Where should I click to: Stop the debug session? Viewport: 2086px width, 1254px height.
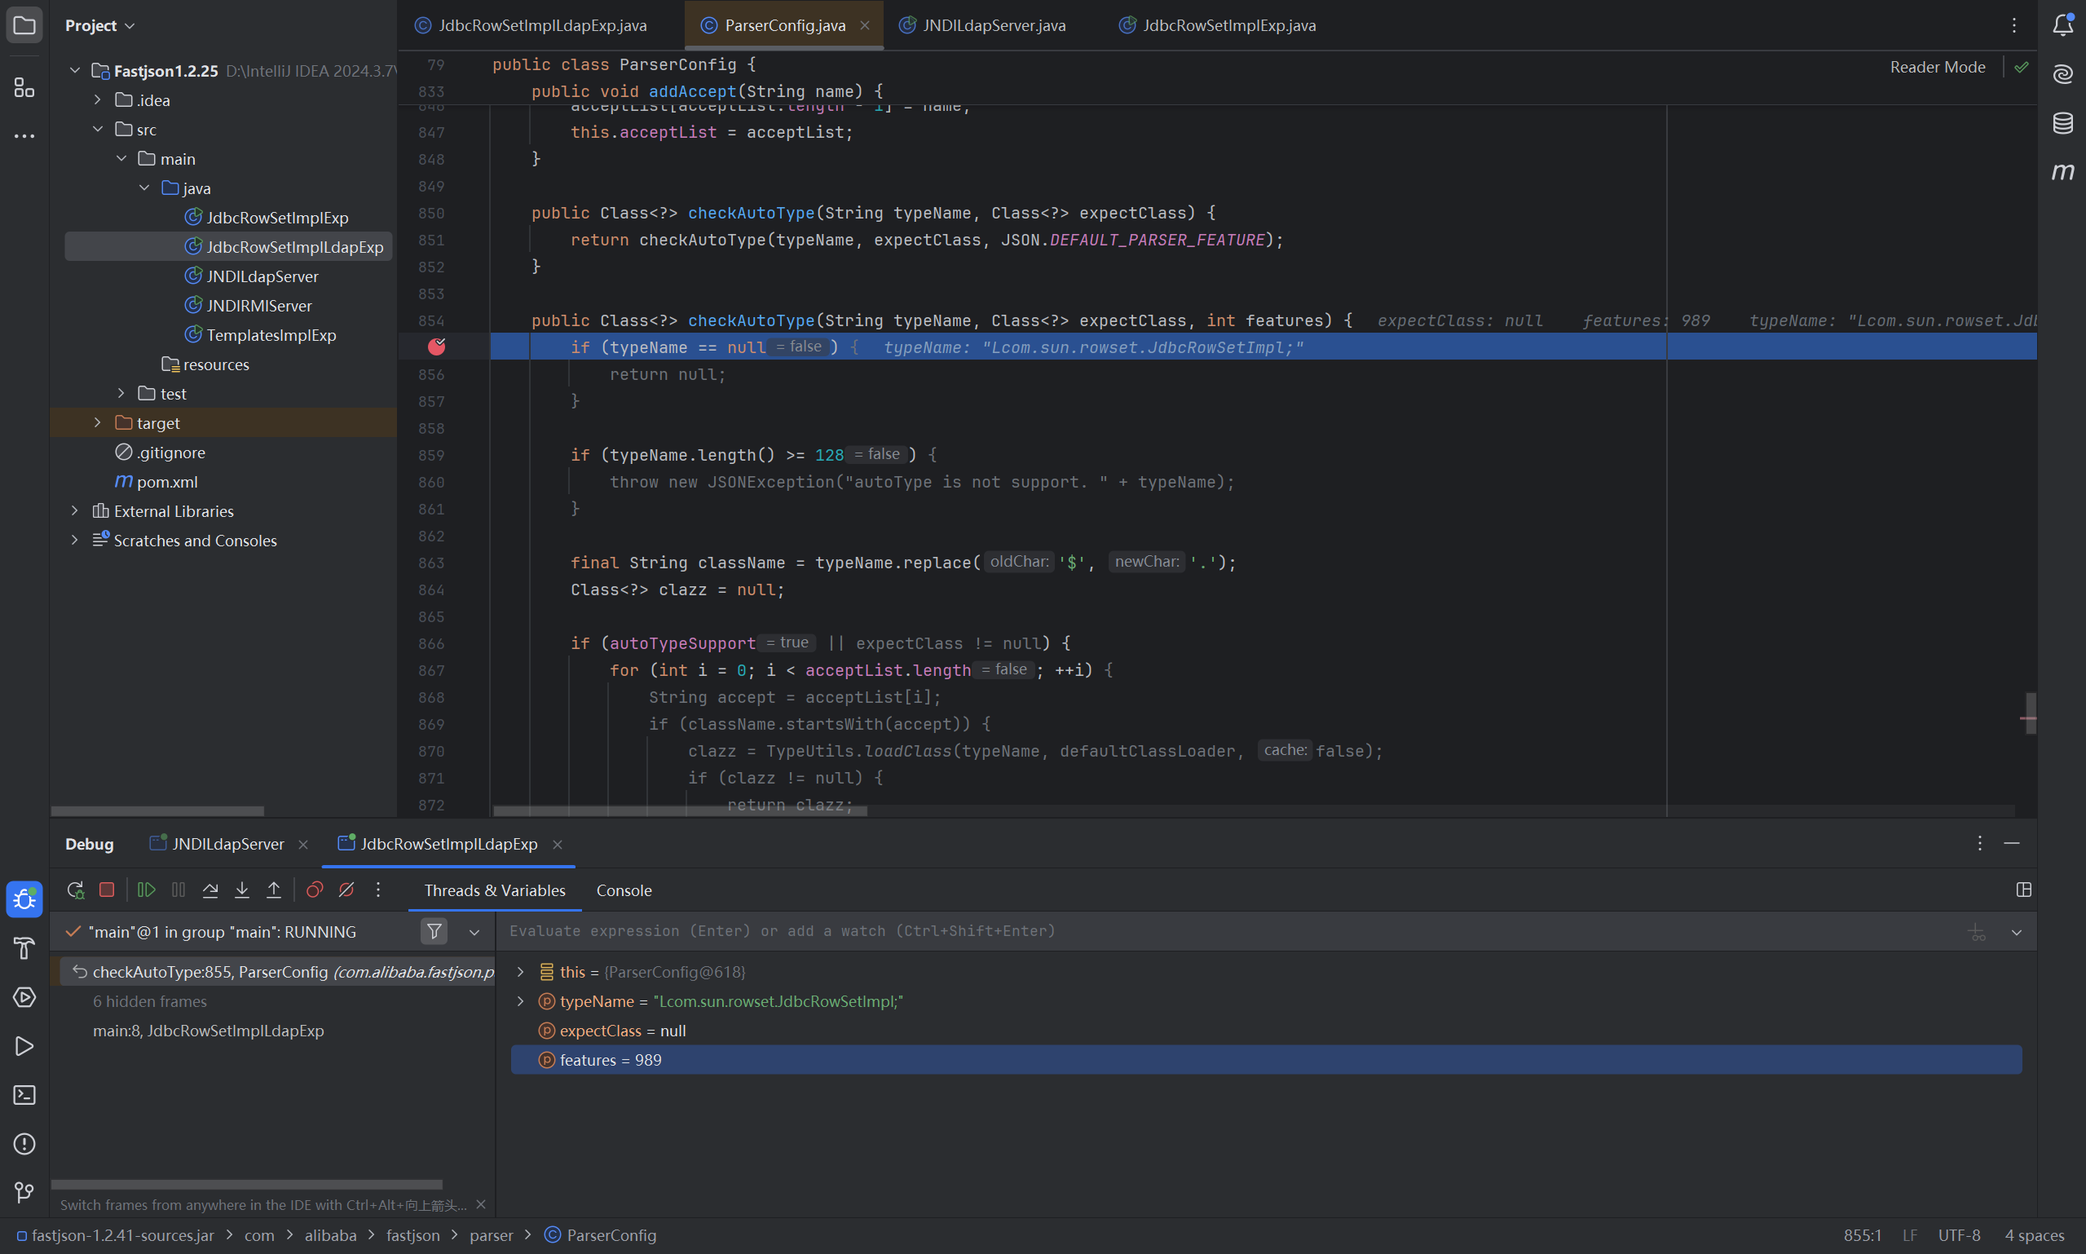[x=107, y=890]
